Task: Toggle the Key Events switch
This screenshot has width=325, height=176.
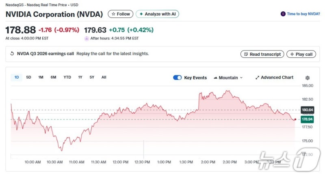Action: click(177, 77)
